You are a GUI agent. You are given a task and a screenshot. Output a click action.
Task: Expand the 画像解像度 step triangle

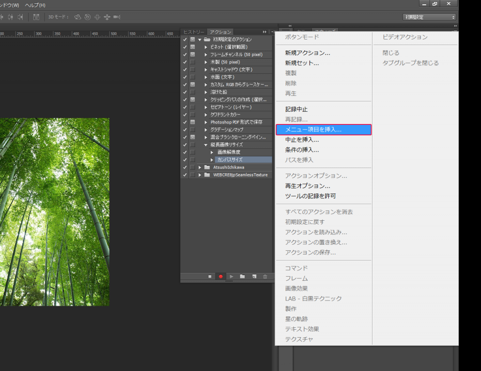click(212, 152)
